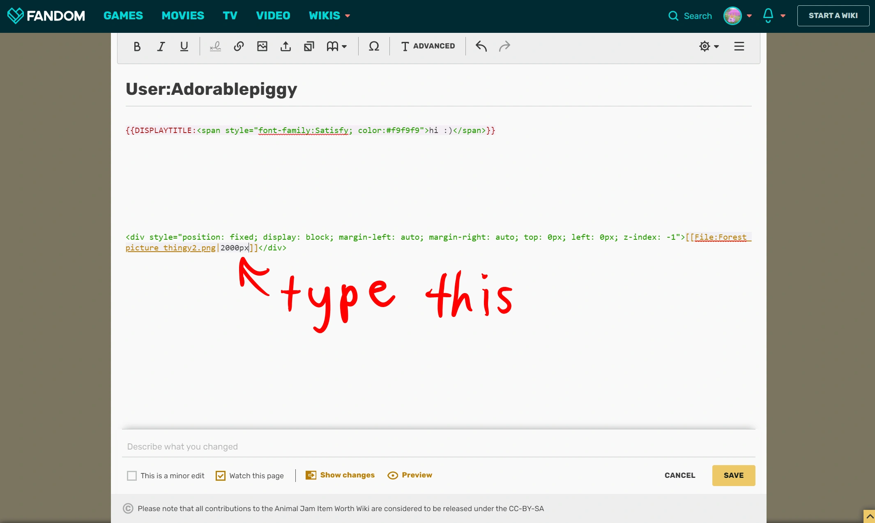Apply italic formatting

click(x=161, y=46)
